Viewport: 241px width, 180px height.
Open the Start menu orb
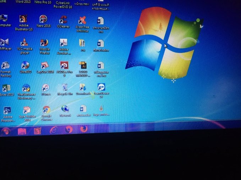[x=6, y=132]
